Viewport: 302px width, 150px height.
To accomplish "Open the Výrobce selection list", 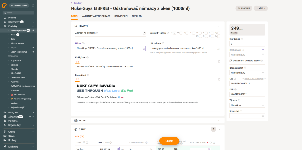I will point(247,105).
